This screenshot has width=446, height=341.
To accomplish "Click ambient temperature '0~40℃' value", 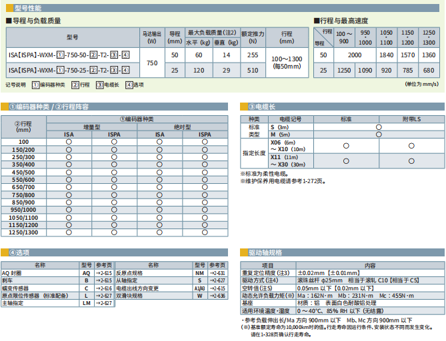I will (x=340, y=311).
